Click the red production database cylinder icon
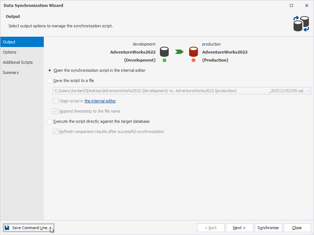Screen dimensions: 314x235 tap(194, 52)
